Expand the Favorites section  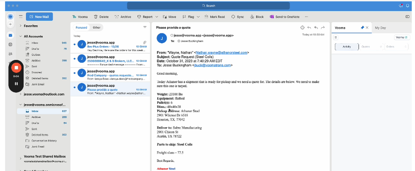20,26
